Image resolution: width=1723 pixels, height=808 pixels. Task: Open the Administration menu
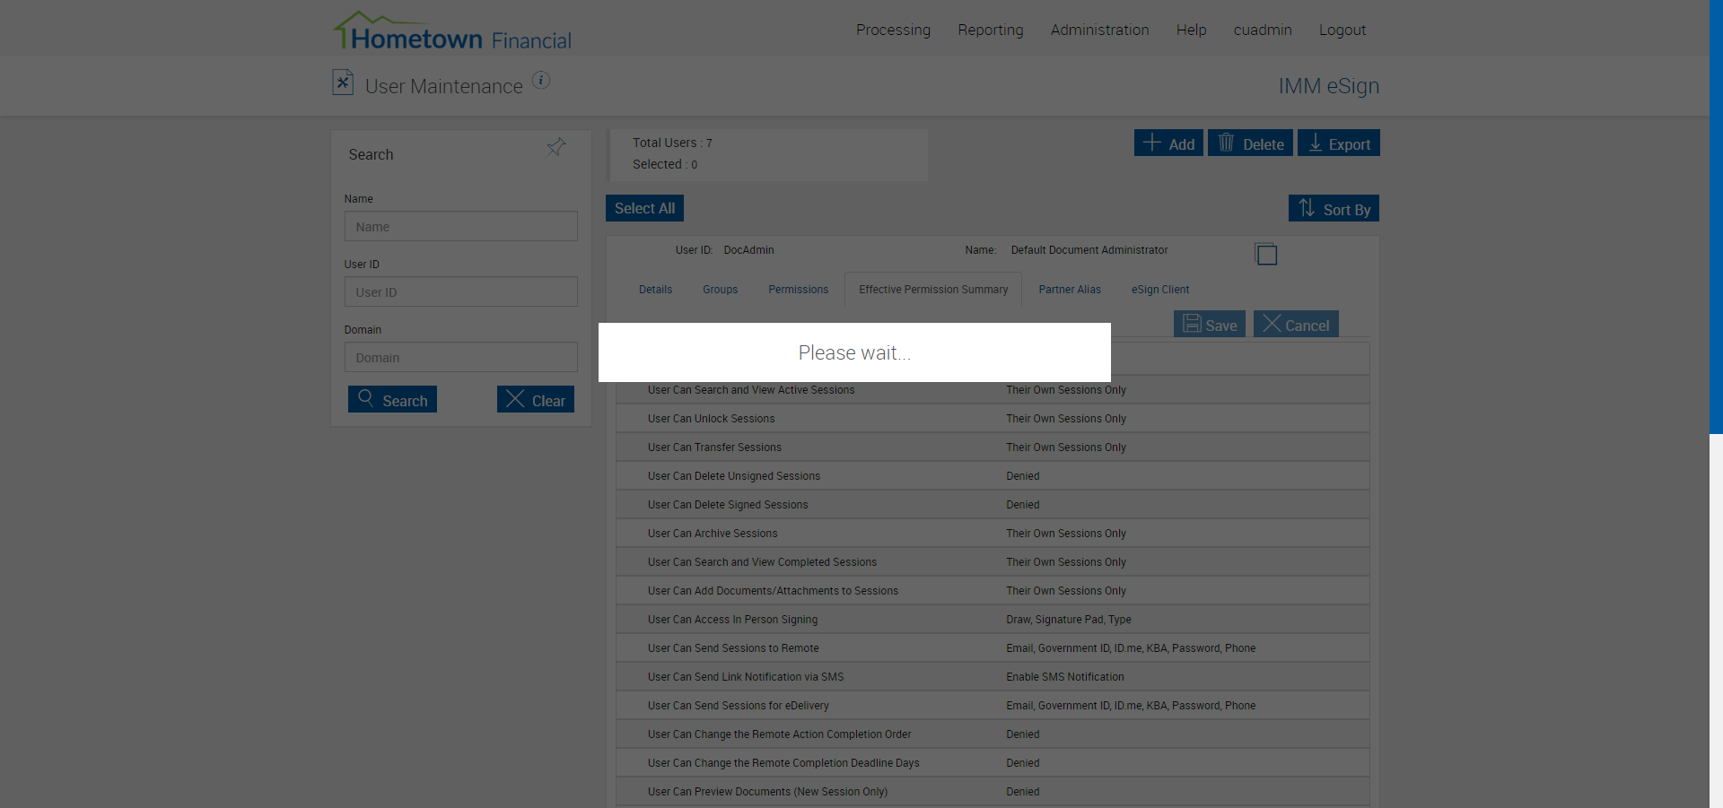[x=1099, y=30]
